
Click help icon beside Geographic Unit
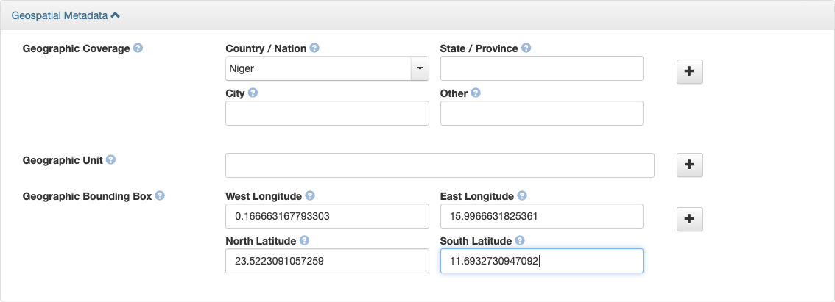110,159
